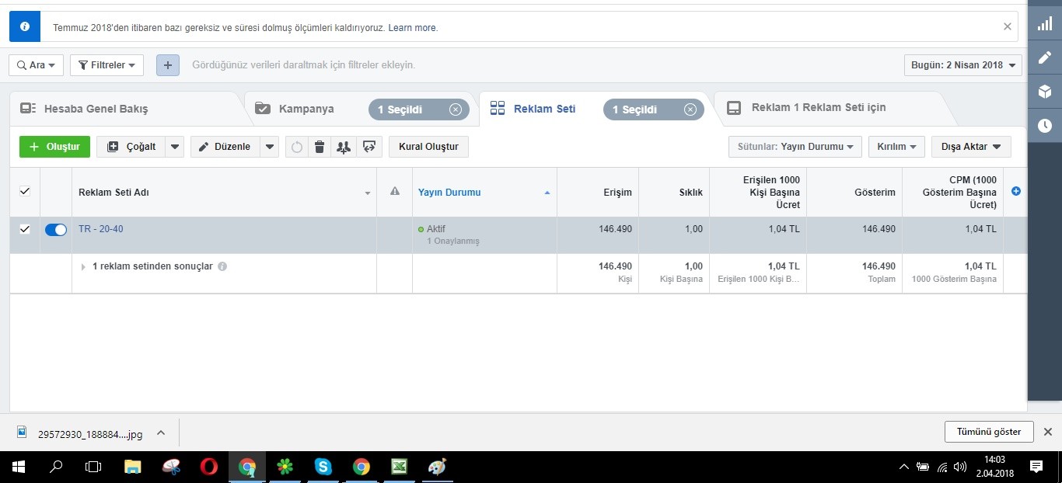Sort by Yayın Durumu column header
Viewport: 1062px width, 483px height.
[x=484, y=193]
